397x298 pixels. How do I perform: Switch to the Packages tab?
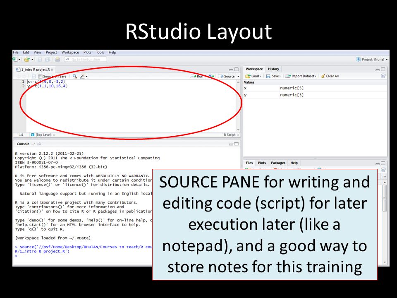(x=278, y=163)
